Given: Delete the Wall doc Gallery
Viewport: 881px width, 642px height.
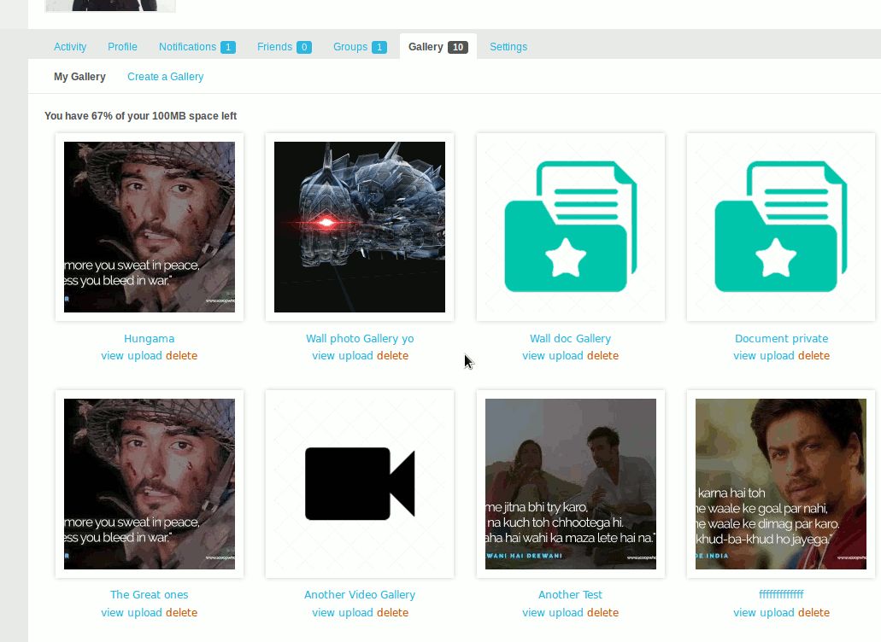Looking at the screenshot, I should click(x=603, y=355).
